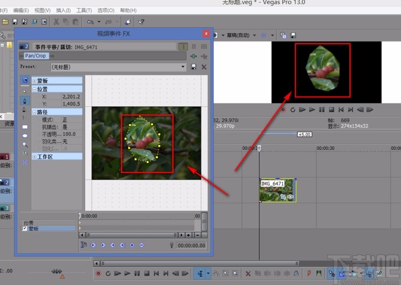This screenshot has width=401, height=285.
Task: Click the track rate slider triangle
Action: click(62, 277)
